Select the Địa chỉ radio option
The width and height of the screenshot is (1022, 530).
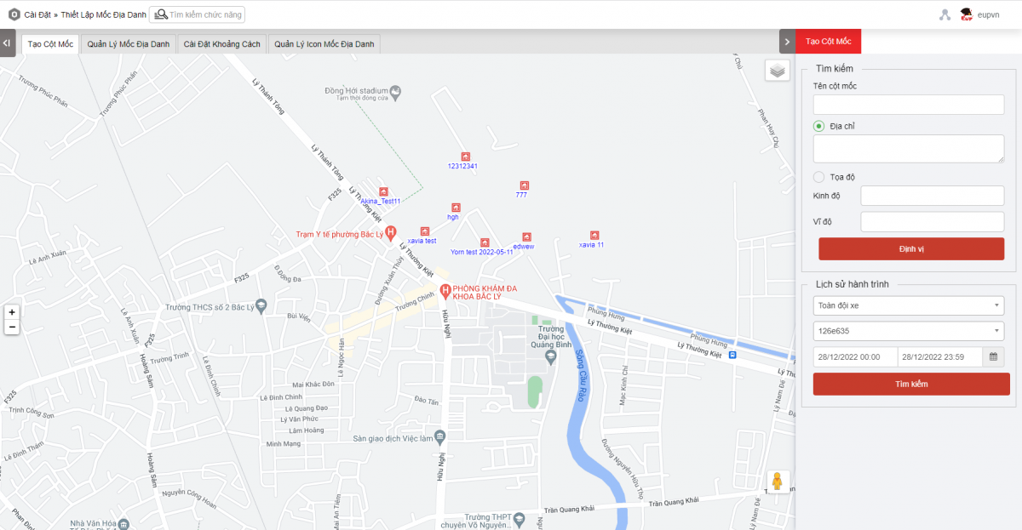tap(818, 126)
